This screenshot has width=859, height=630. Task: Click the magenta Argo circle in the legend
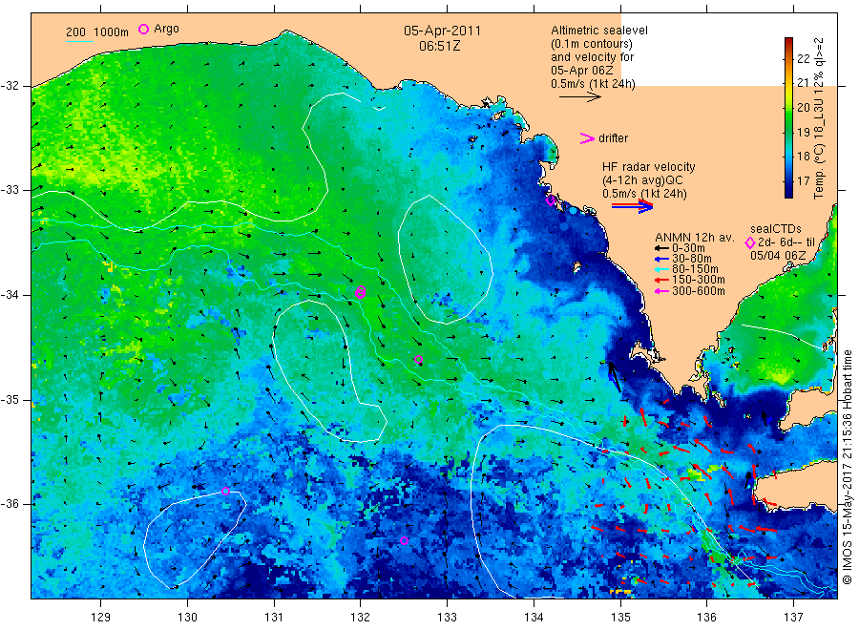pyautogui.click(x=143, y=29)
